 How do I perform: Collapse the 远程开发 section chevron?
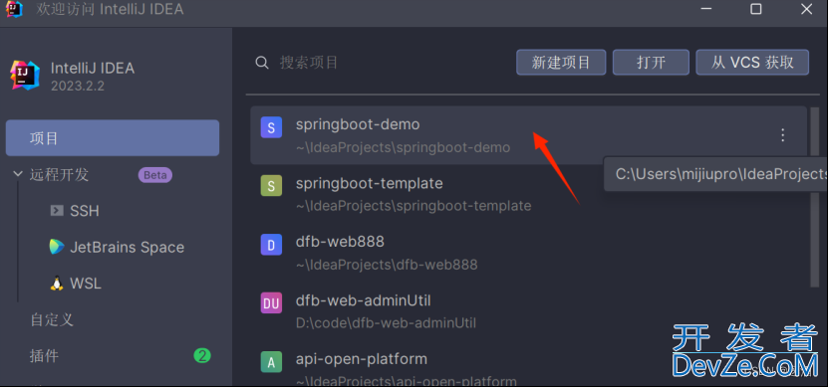18,174
